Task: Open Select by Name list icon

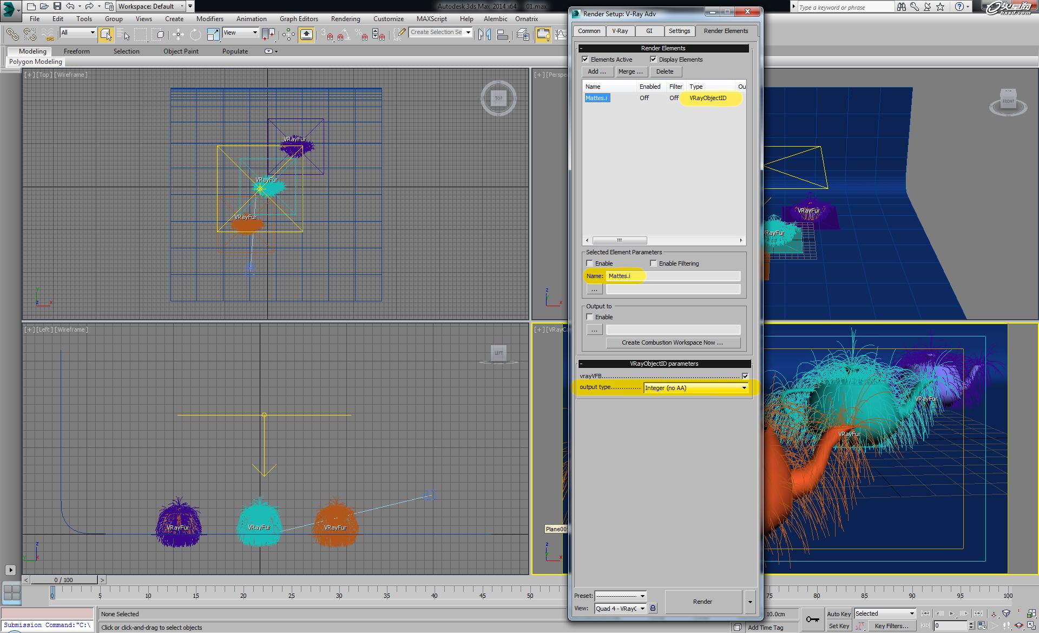Action: [123, 35]
